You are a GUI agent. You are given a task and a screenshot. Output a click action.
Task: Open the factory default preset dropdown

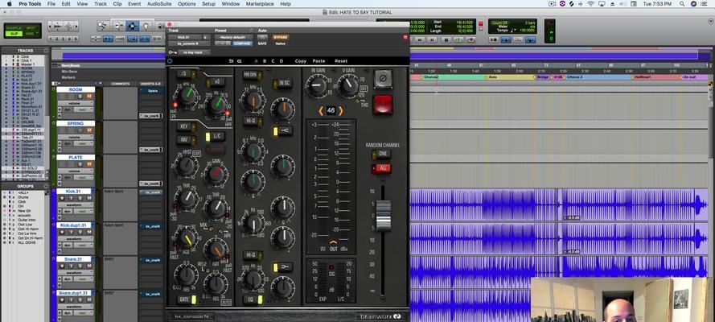tap(233, 37)
